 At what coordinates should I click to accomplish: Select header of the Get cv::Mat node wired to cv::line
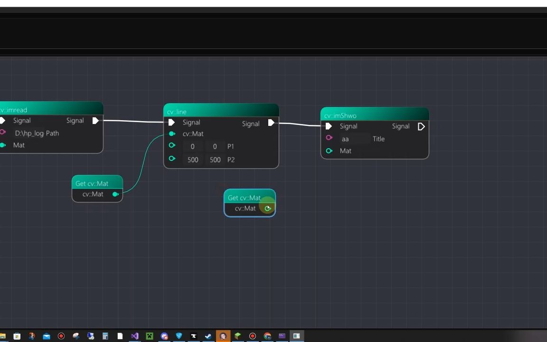97,182
